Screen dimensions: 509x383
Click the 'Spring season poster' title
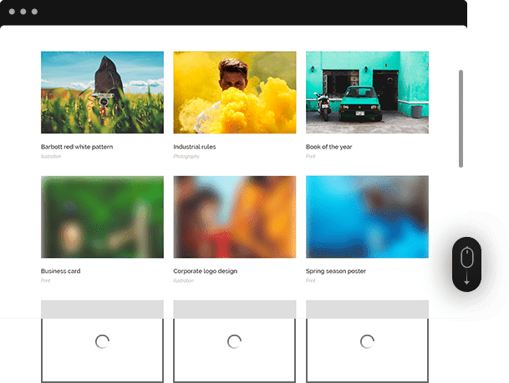coord(336,271)
